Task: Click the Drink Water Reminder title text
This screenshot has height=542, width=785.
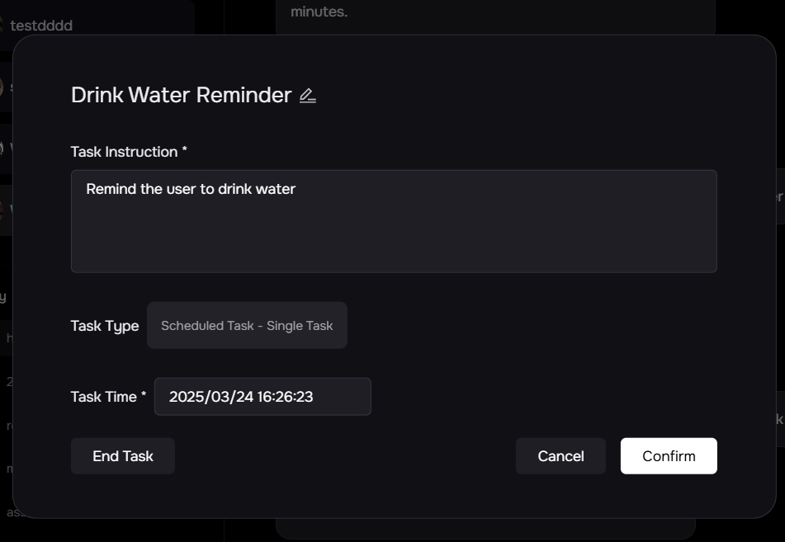Action: tap(181, 95)
